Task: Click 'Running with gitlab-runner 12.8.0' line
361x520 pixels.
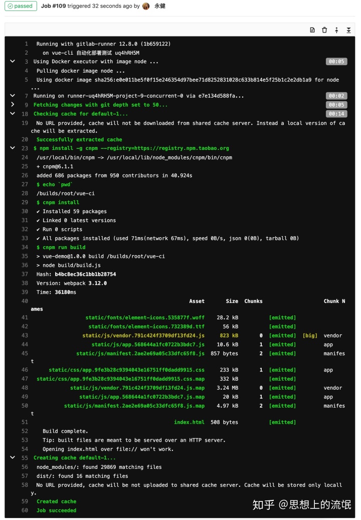Action: pos(103,44)
